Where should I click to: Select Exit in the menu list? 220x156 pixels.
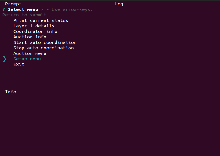(19, 64)
